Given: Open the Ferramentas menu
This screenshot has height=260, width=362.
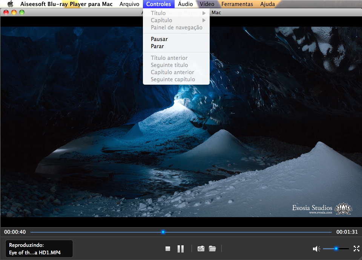Looking at the screenshot, I should pyautogui.click(x=237, y=4).
